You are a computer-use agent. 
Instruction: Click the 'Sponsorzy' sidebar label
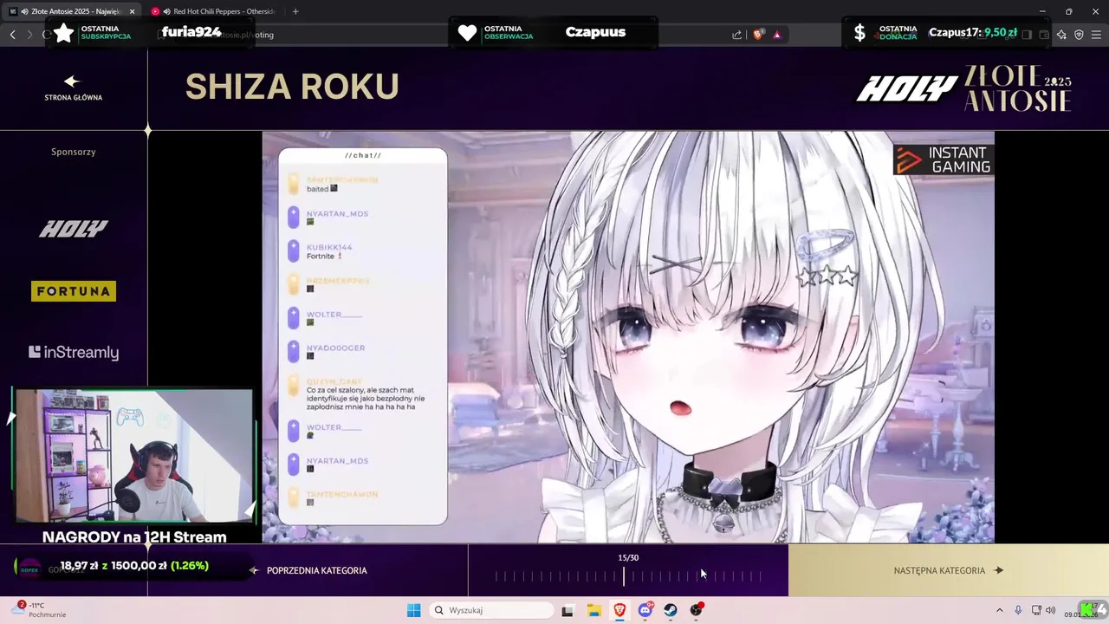click(74, 152)
